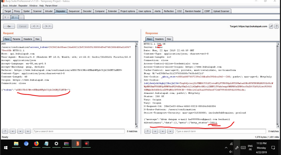Open history back dropdown arrow

click(38, 26)
